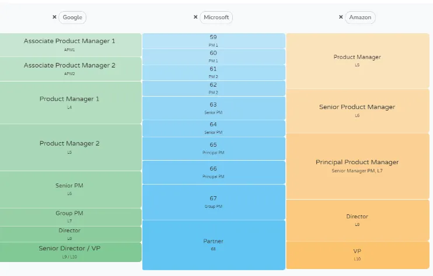
Task: Select Amazon VP L10 block
Action: click(x=358, y=255)
